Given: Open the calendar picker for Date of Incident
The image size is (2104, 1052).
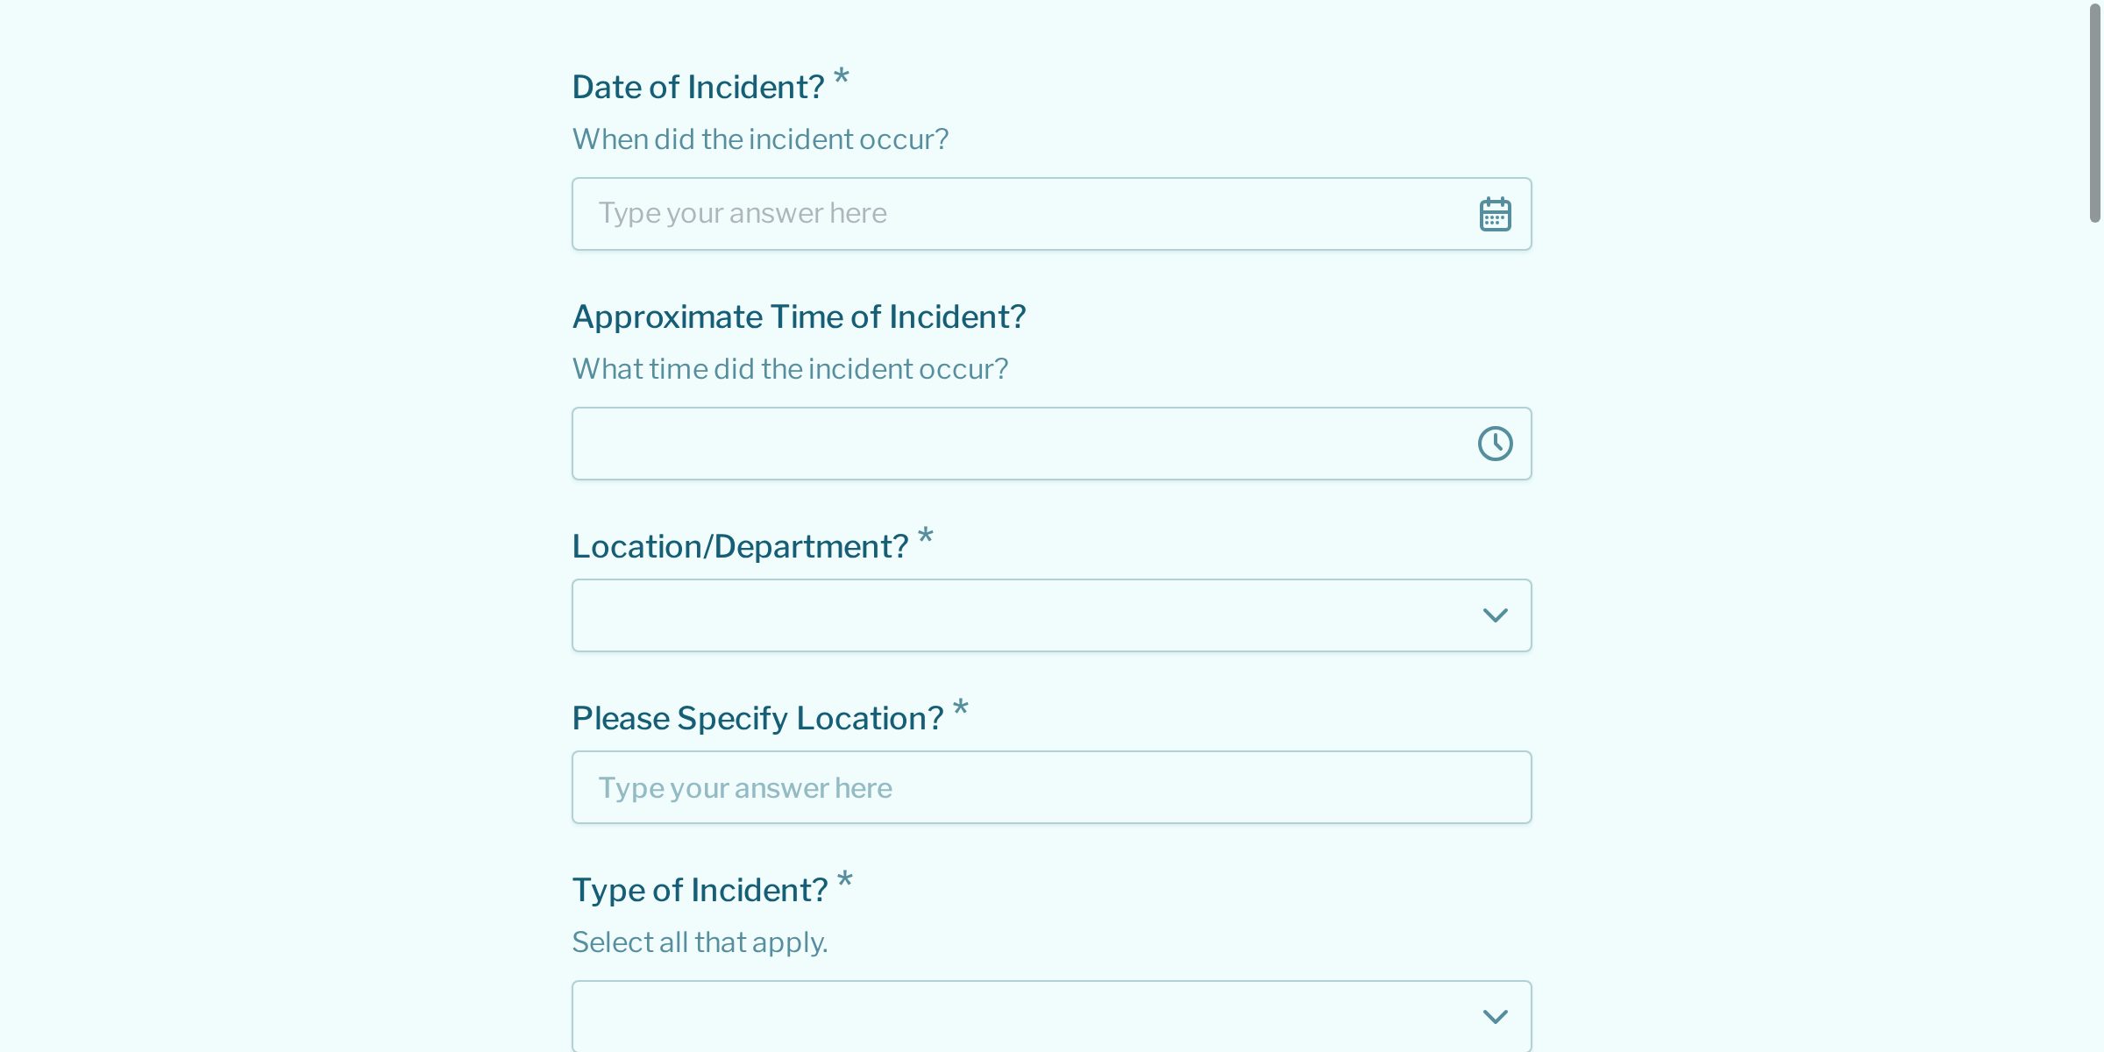Looking at the screenshot, I should click(1493, 213).
